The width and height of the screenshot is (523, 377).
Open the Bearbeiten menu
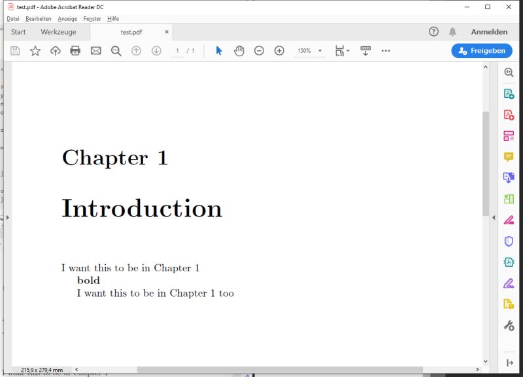pyautogui.click(x=40, y=18)
